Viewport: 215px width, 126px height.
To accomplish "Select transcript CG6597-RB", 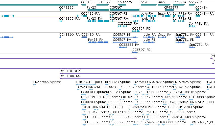I will (x=118, y=14).
